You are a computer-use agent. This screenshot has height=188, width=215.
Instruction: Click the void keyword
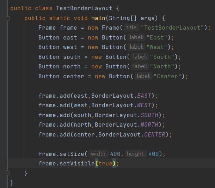click(x=81, y=18)
